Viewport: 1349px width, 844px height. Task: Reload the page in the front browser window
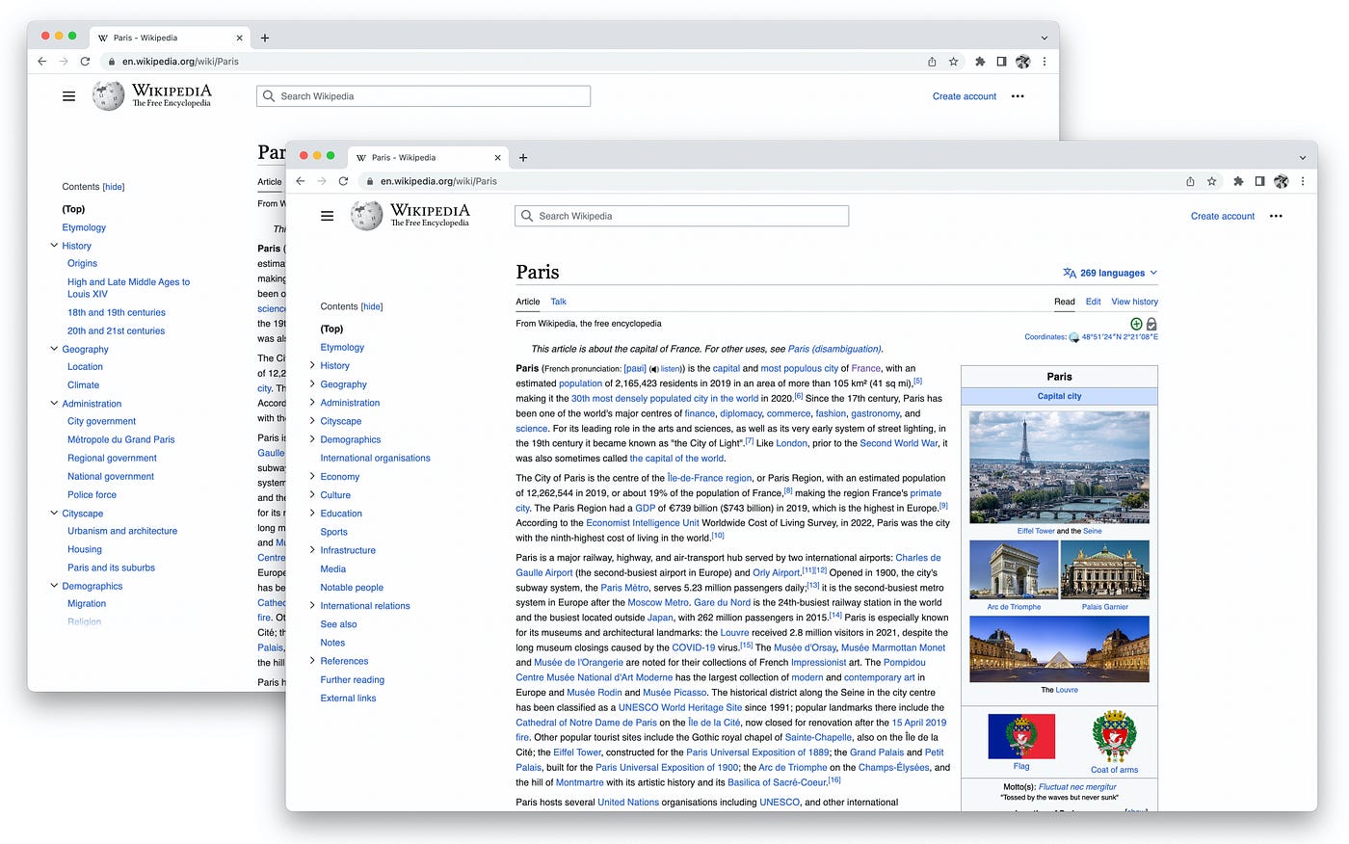pyautogui.click(x=343, y=181)
